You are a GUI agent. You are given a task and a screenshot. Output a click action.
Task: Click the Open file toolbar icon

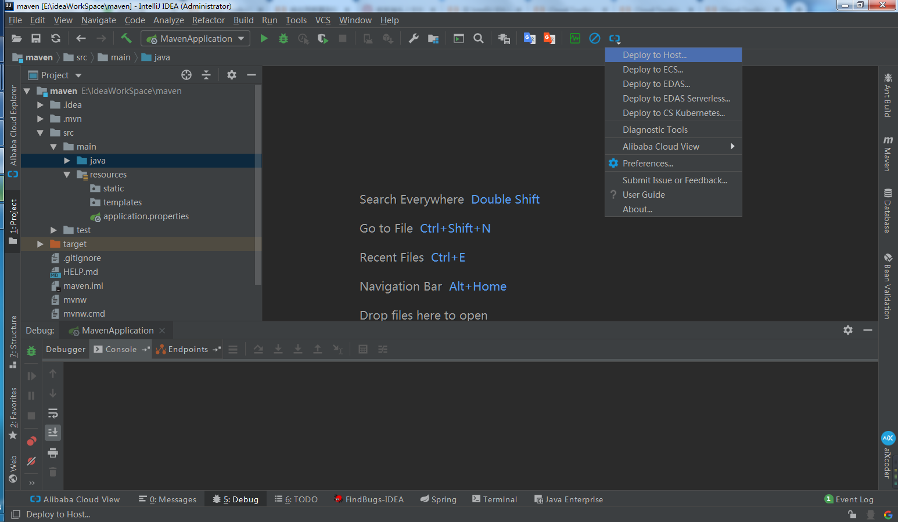point(17,38)
